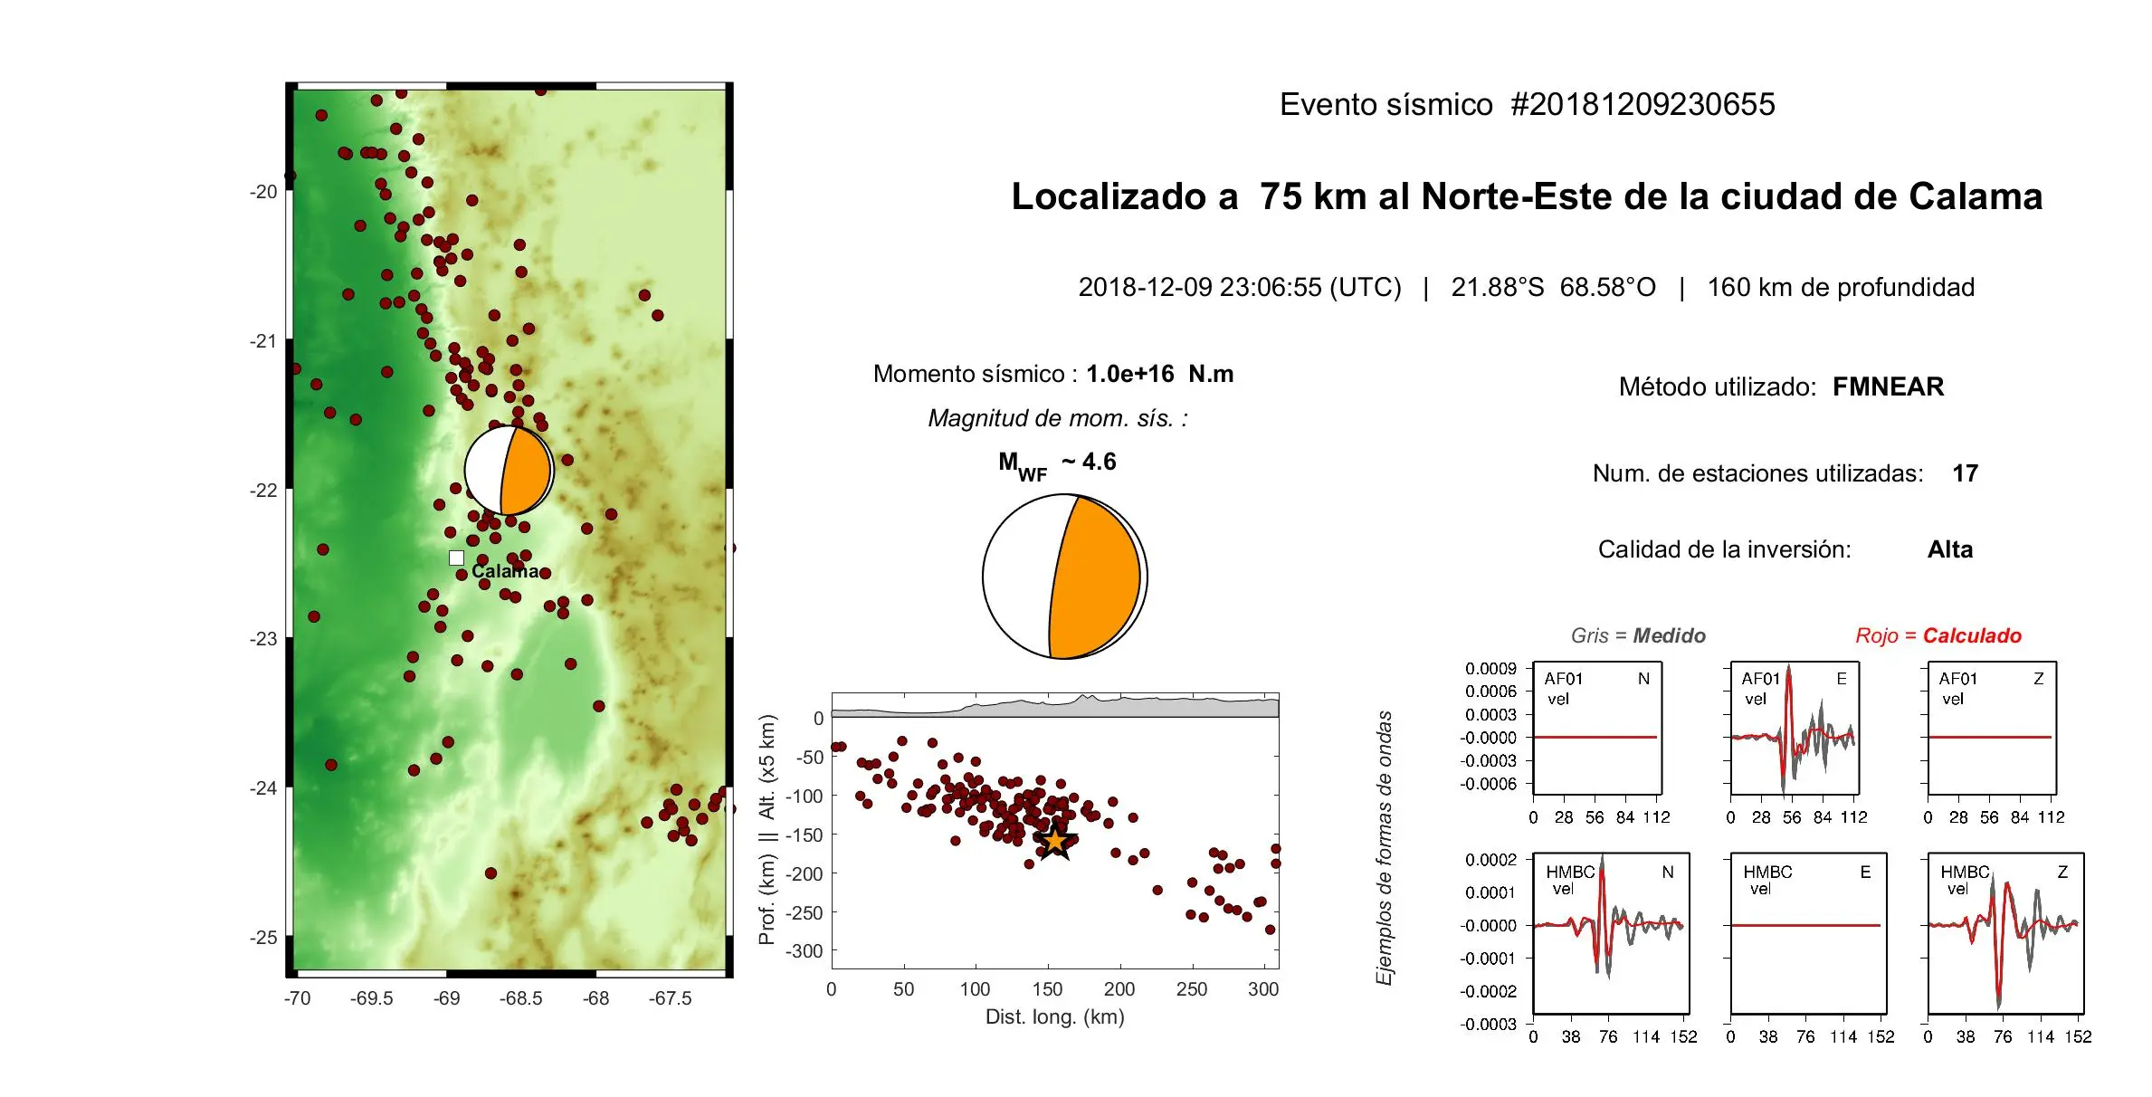Image resolution: width=2152 pixels, height=1097 pixels.
Task: Click the 'Calidad de la inversión:' label
Action: pos(1724,549)
